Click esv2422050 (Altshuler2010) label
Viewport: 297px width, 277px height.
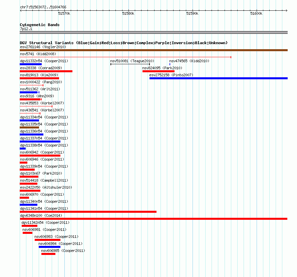click(x=46, y=187)
